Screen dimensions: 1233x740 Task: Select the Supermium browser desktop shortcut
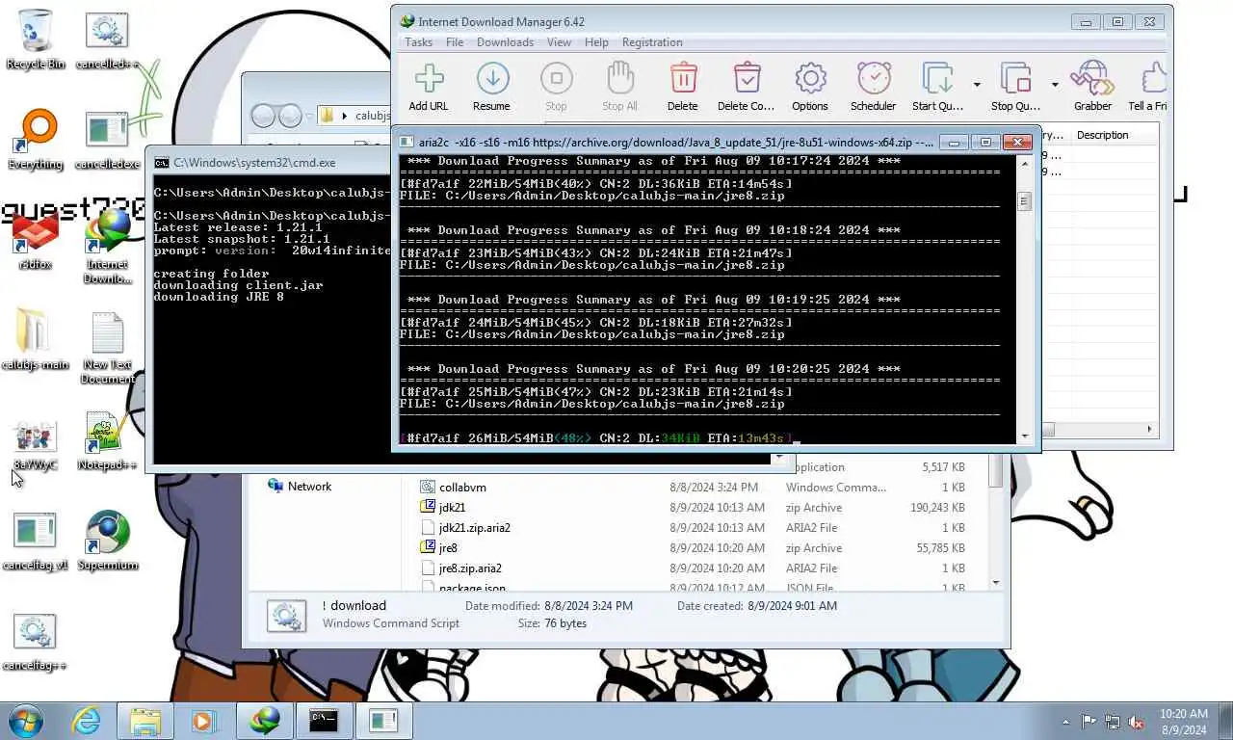tap(107, 541)
